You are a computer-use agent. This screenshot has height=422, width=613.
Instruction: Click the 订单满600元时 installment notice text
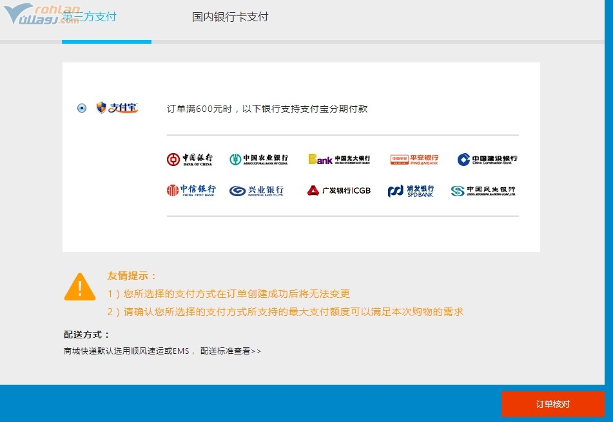click(267, 109)
